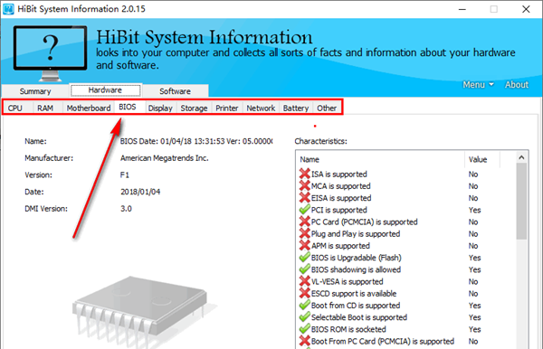Minimize the HiBit System Information window
This screenshot has height=349, width=543.
pyautogui.click(x=462, y=9)
